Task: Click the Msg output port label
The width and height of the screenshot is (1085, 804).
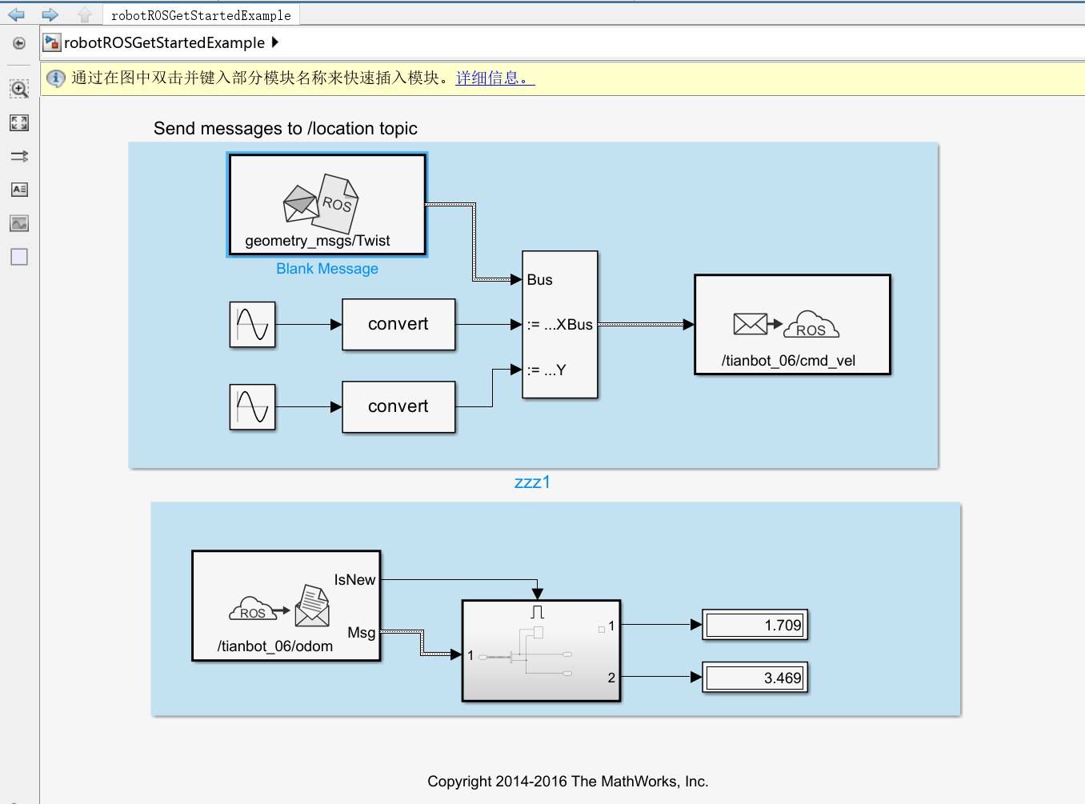Action: (x=361, y=633)
